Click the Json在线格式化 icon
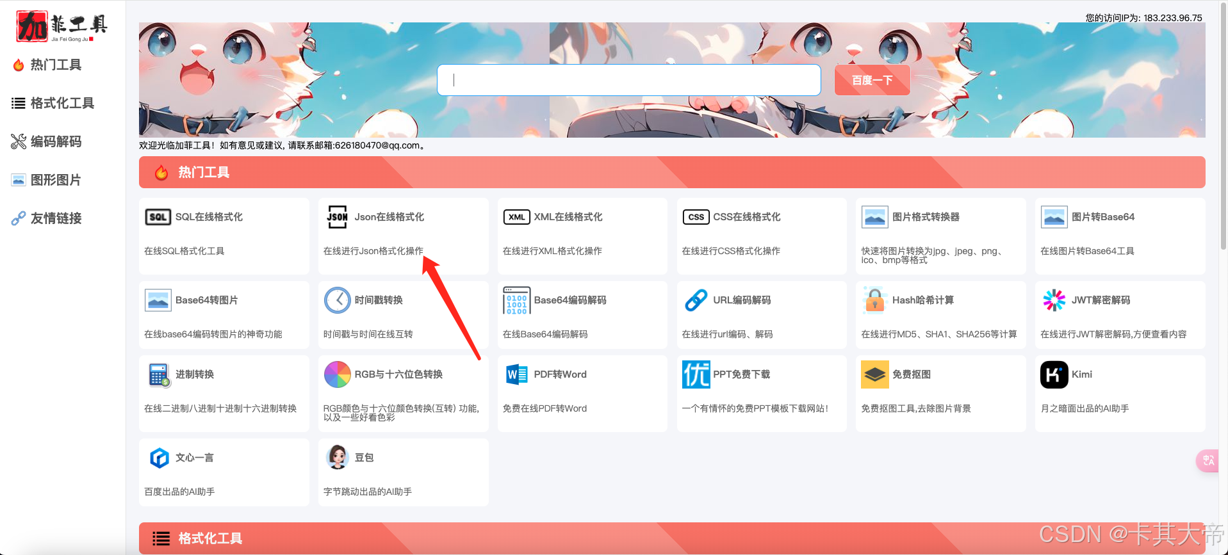1228x555 pixels. point(337,217)
